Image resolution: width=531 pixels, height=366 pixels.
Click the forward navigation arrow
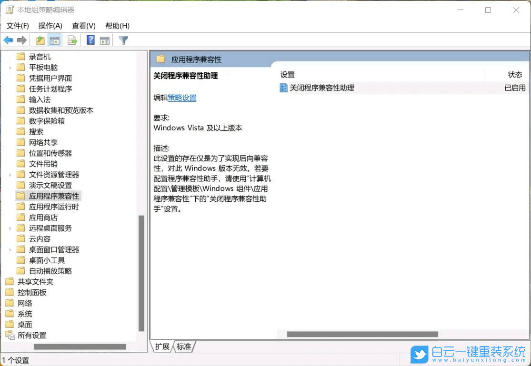coord(21,40)
